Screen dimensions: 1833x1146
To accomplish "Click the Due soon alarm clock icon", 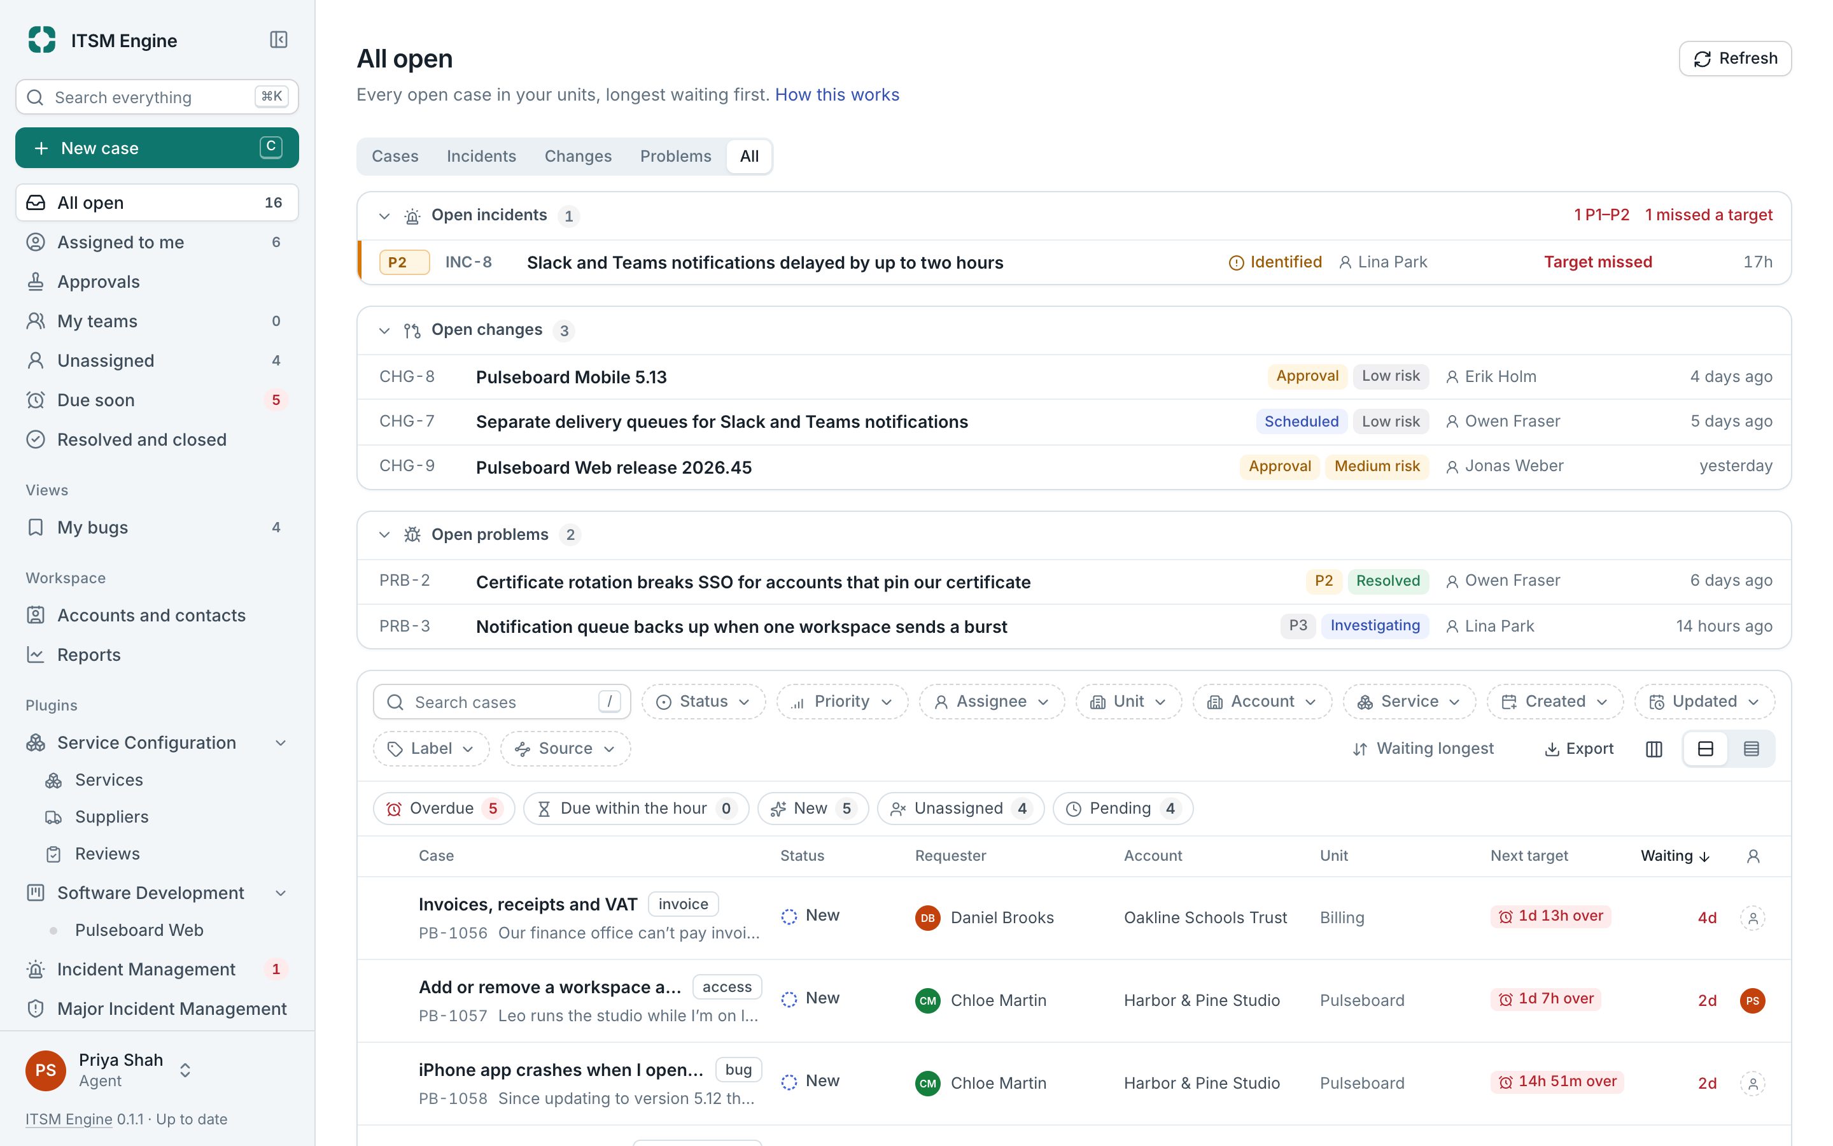I will 36,399.
